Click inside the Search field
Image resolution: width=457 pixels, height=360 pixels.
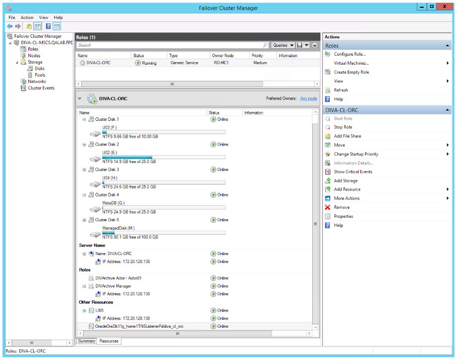click(x=149, y=45)
